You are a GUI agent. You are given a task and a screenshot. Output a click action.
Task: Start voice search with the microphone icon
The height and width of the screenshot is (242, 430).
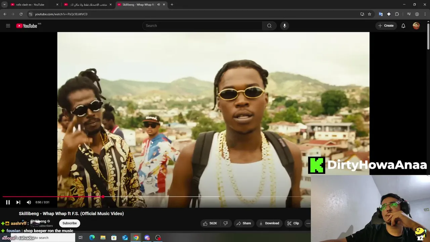285,26
